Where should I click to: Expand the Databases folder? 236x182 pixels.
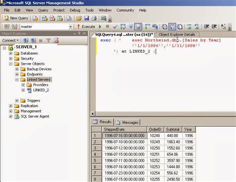pyautogui.click(x=10, y=53)
